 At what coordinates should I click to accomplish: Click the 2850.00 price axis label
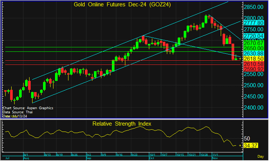pyautogui.click(x=255, y=7)
